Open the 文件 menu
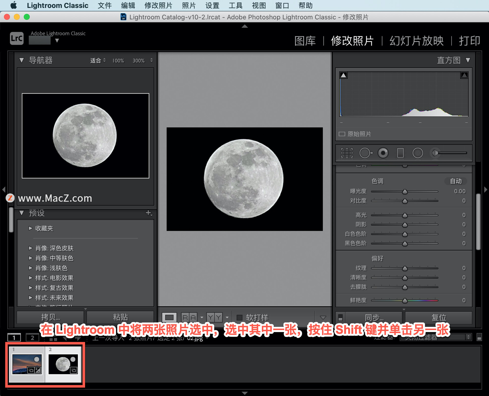The width and height of the screenshot is (489, 396). point(105,6)
